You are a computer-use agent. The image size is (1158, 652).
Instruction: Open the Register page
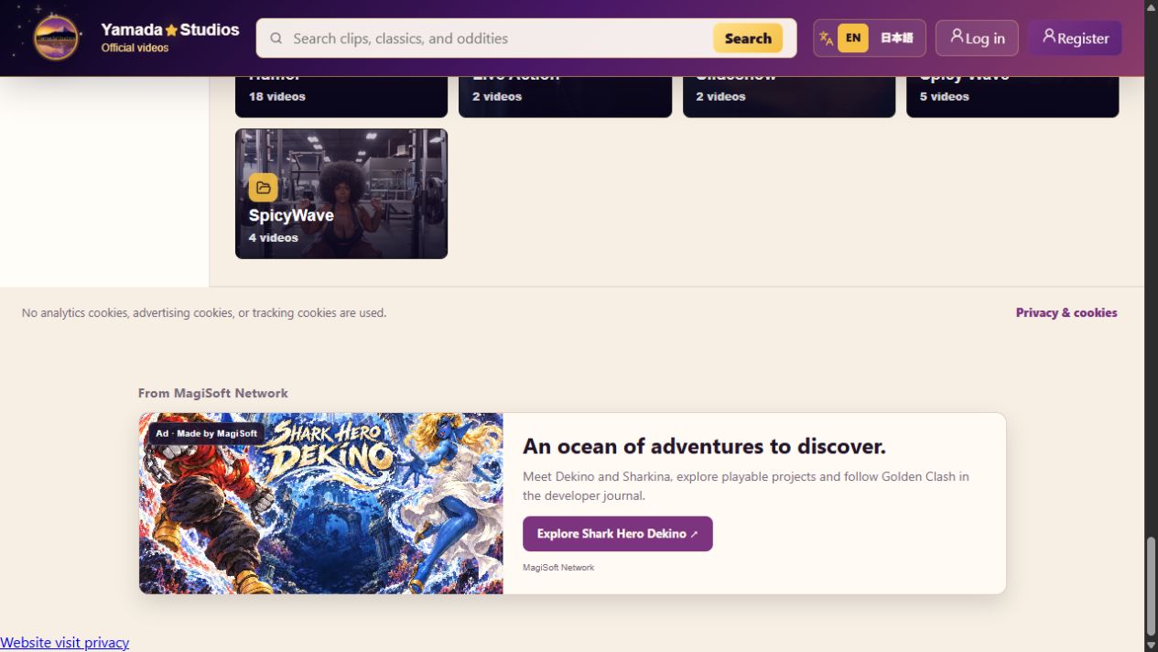1075,38
